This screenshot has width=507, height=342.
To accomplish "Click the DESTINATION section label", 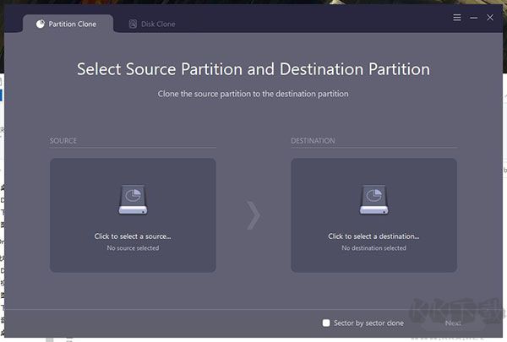I will (313, 141).
